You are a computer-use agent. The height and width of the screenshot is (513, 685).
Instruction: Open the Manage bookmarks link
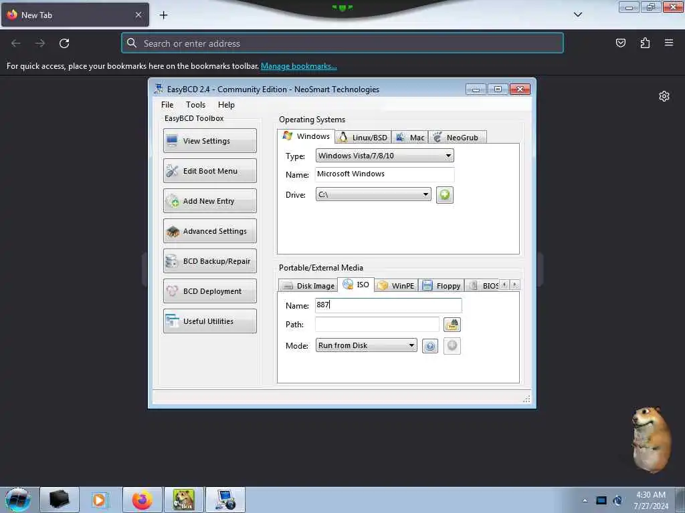click(299, 66)
